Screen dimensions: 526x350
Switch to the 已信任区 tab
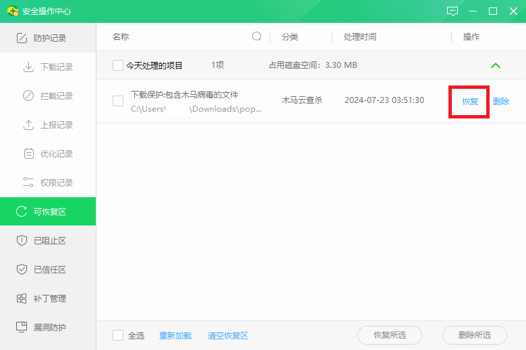click(x=50, y=270)
